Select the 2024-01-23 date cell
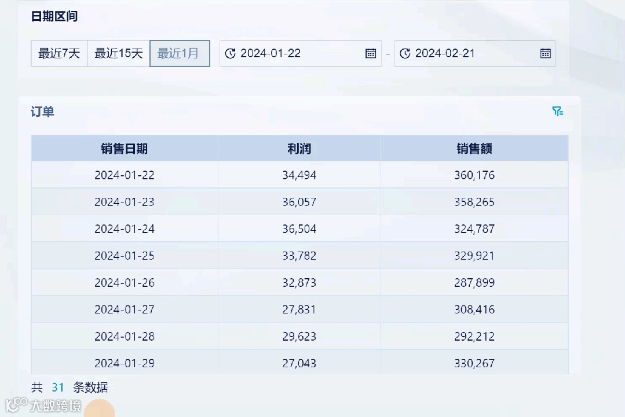This screenshot has height=417, width=625. 125,202
